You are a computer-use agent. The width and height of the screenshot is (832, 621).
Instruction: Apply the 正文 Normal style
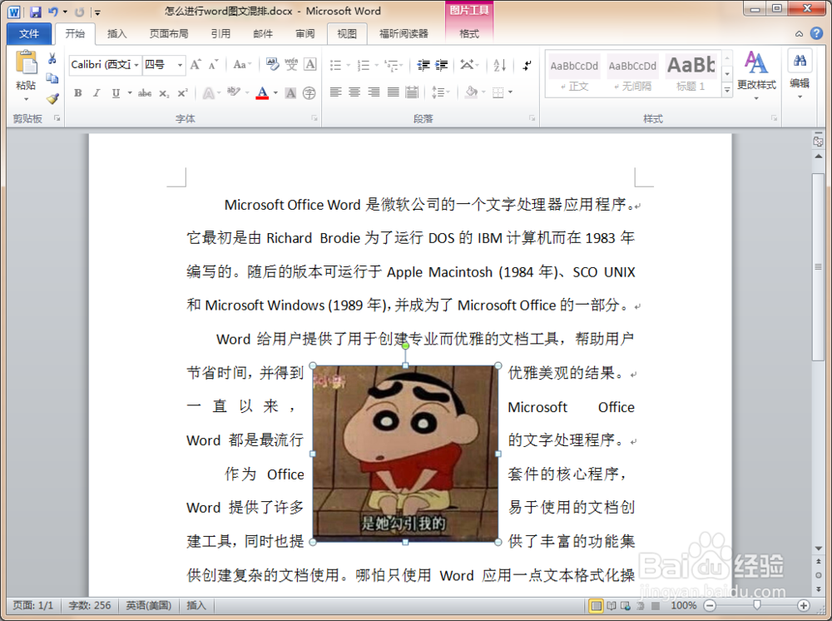click(x=574, y=74)
